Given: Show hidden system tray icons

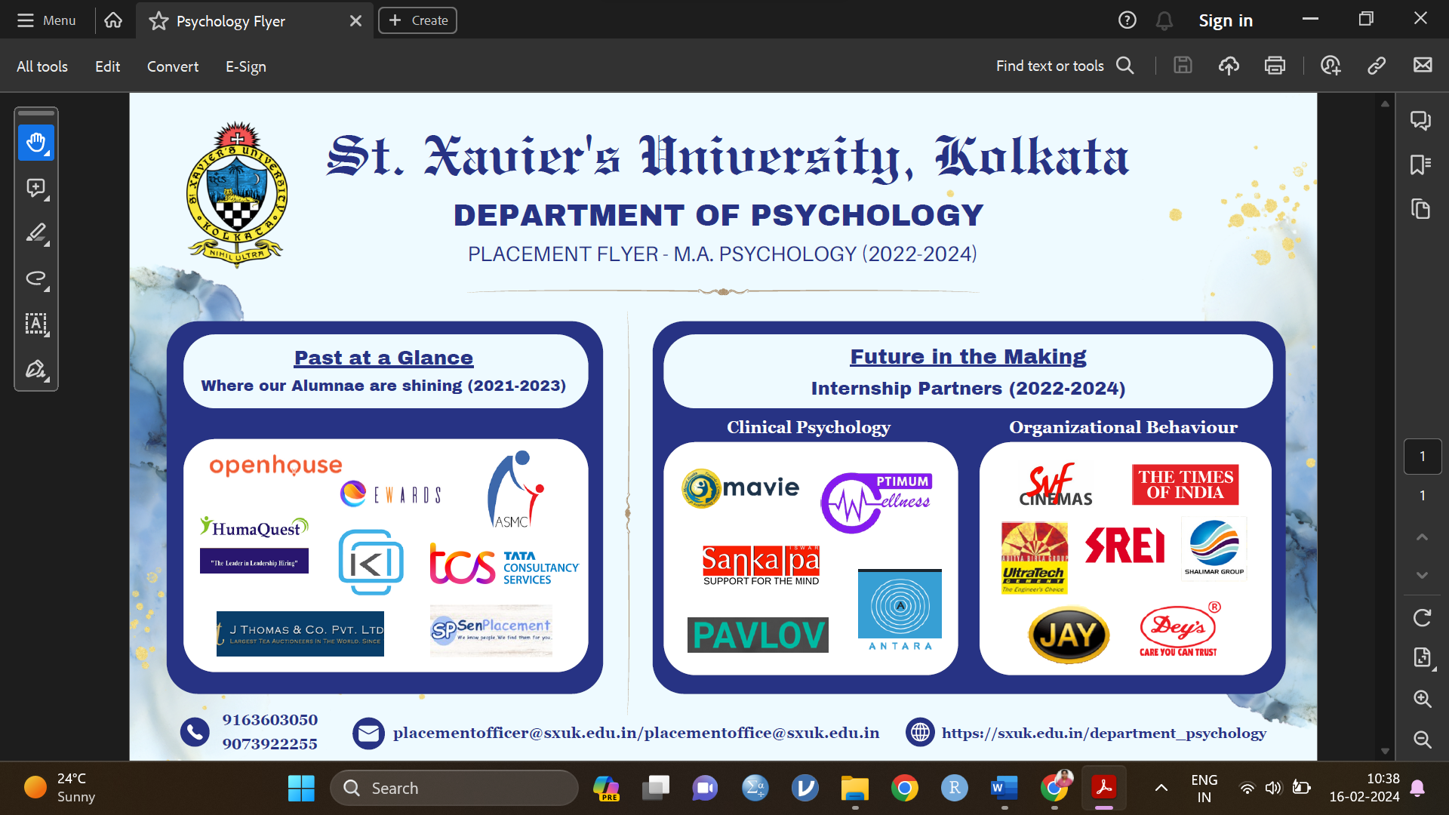Looking at the screenshot, I should coord(1161,788).
